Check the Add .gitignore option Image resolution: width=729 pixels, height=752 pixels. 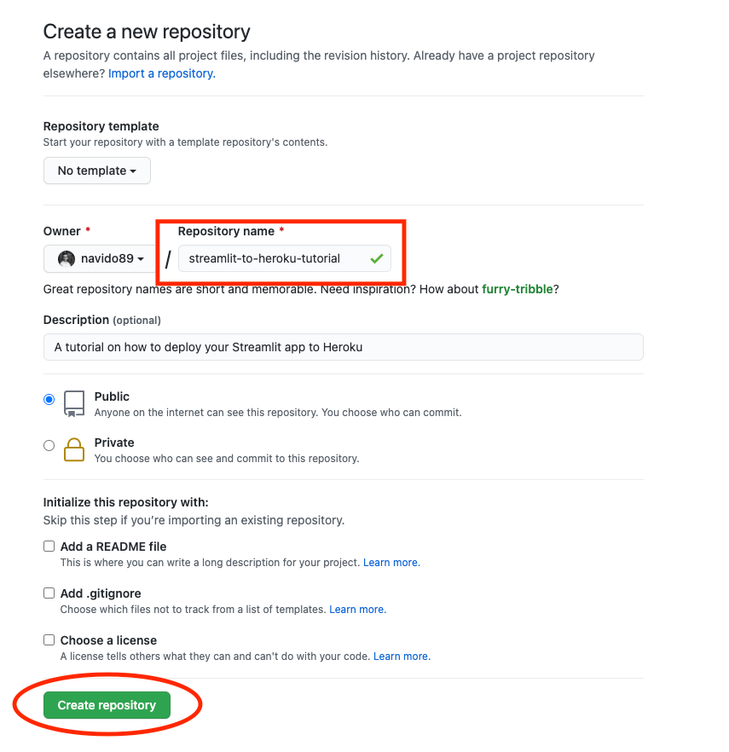[x=49, y=593]
